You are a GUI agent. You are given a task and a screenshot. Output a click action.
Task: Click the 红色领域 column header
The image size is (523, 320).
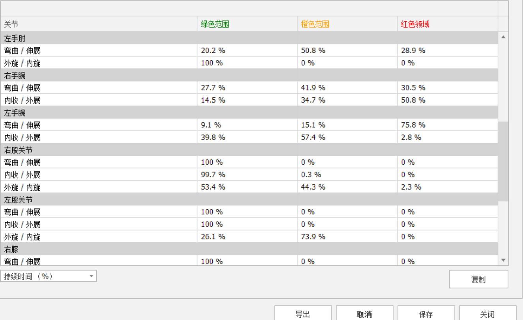point(415,24)
